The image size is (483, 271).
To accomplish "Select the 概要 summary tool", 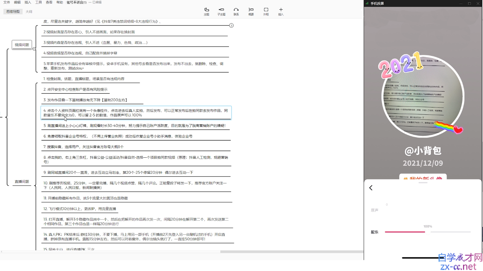I will click(251, 12).
